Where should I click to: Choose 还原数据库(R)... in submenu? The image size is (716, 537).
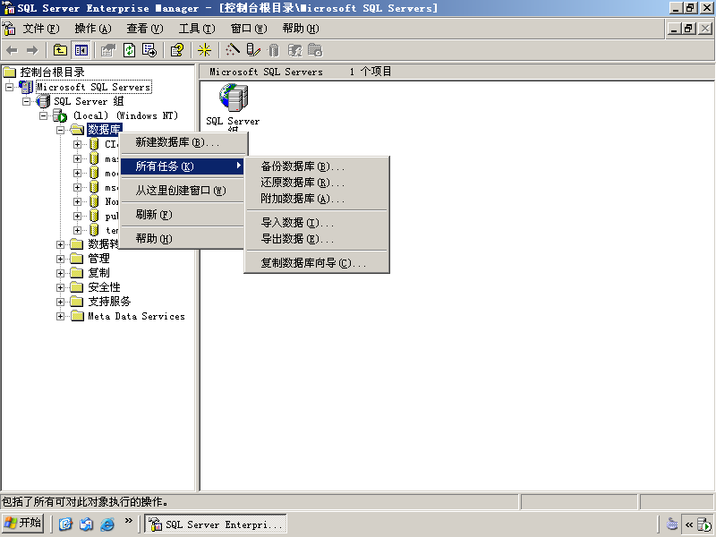(x=317, y=183)
